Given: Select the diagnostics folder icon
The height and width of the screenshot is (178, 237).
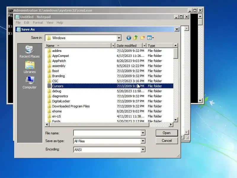Looking at the screenshot, I should click(49, 96).
